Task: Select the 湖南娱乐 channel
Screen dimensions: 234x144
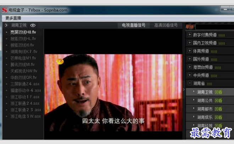Action: click(x=205, y=117)
